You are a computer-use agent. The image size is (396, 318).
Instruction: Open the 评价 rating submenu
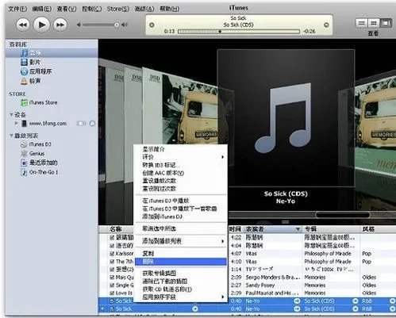coord(181,157)
